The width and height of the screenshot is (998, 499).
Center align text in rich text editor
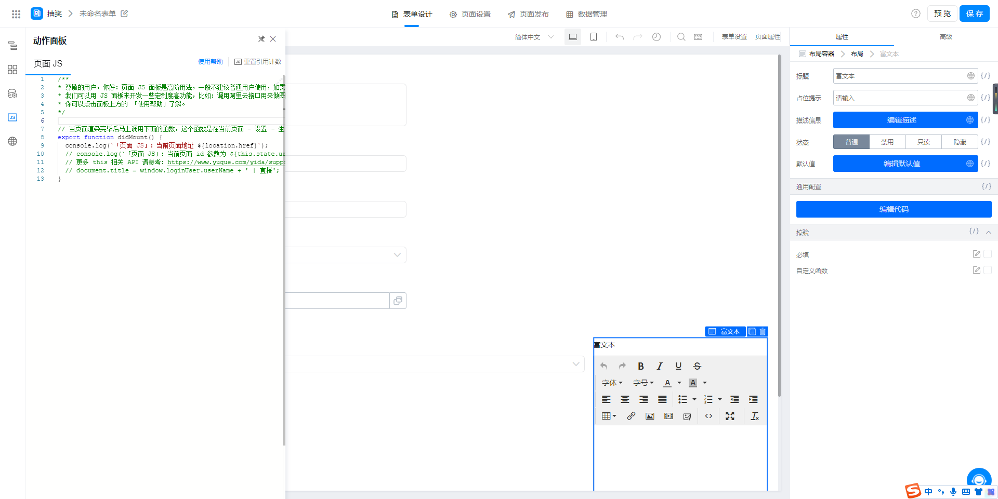click(x=625, y=399)
